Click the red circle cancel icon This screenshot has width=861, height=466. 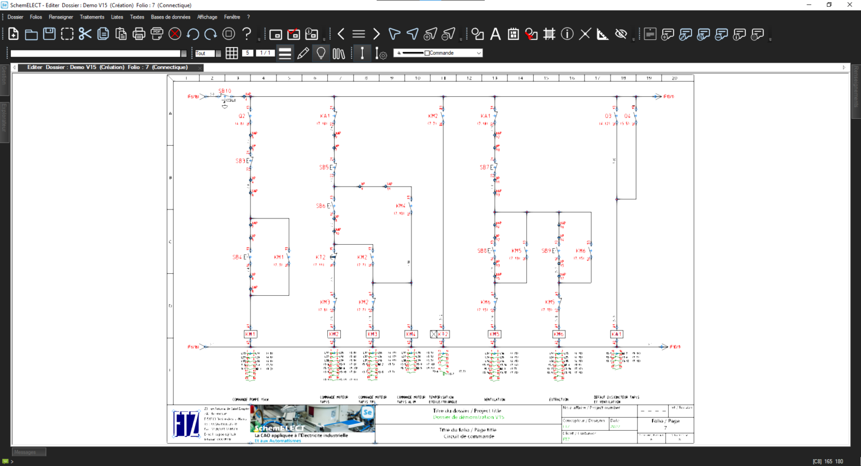(x=175, y=34)
